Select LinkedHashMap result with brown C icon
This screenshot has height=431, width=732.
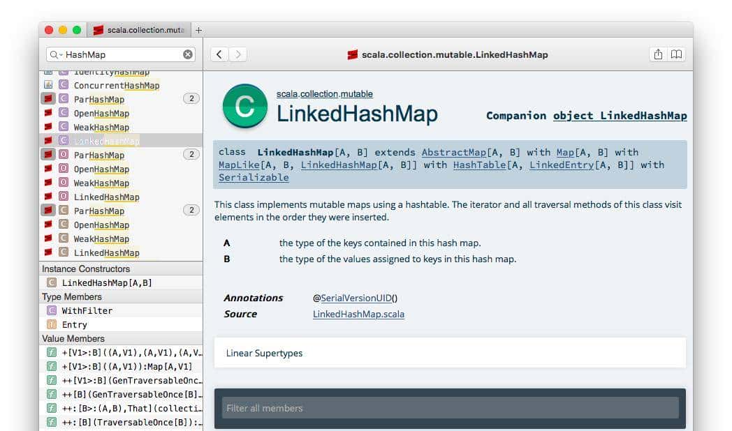tap(121, 252)
